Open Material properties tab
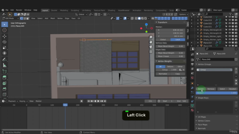 pyautogui.click(x=192, y=110)
